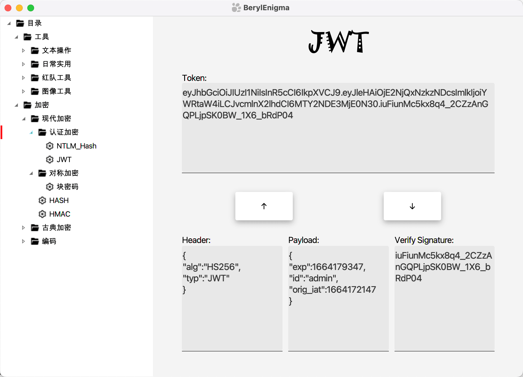This screenshot has height=377, width=523.
Task: Click the gear icon beside HASH
Action: tap(42, 200)
